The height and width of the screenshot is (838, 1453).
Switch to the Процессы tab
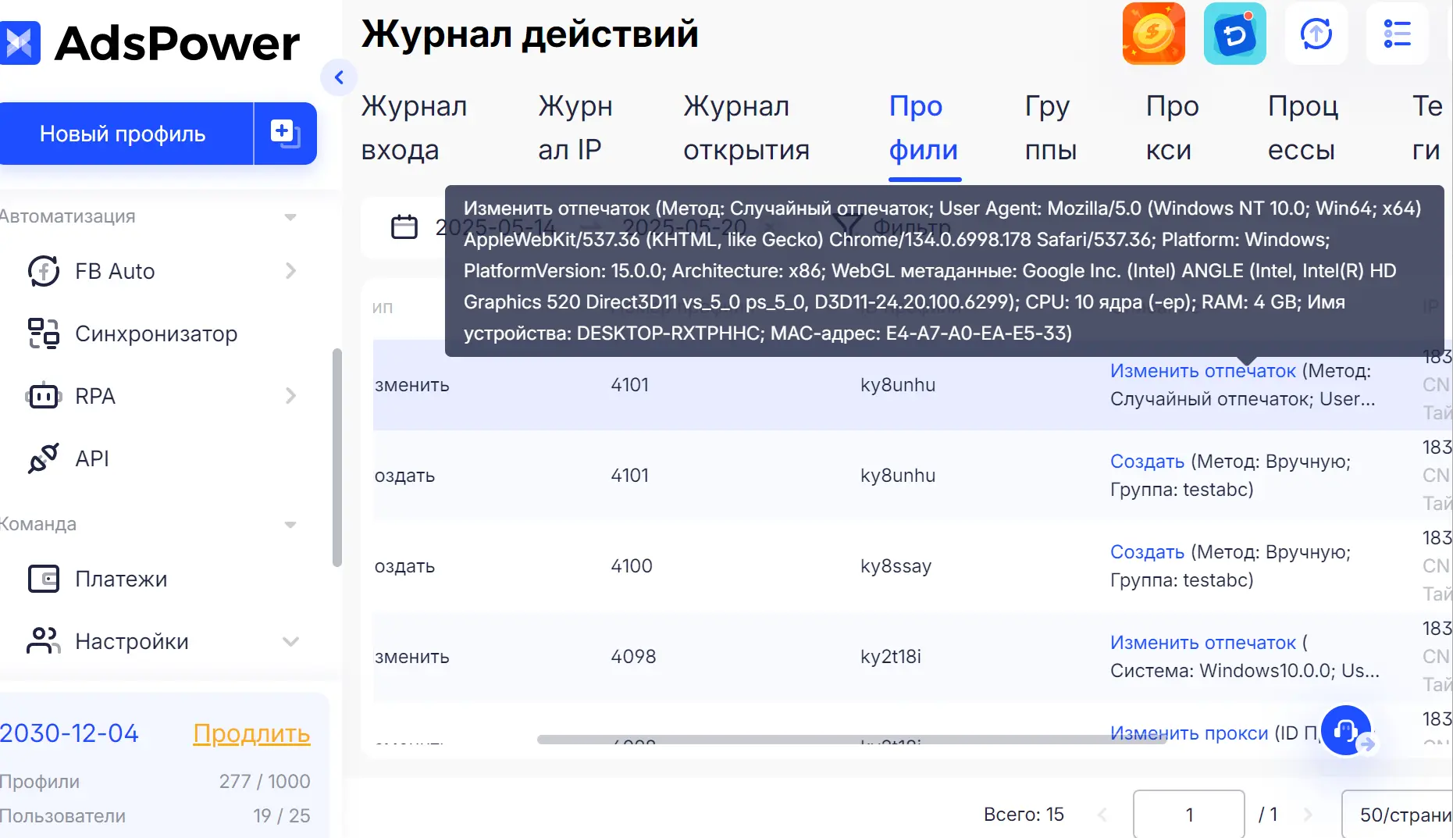(1303, 127)
